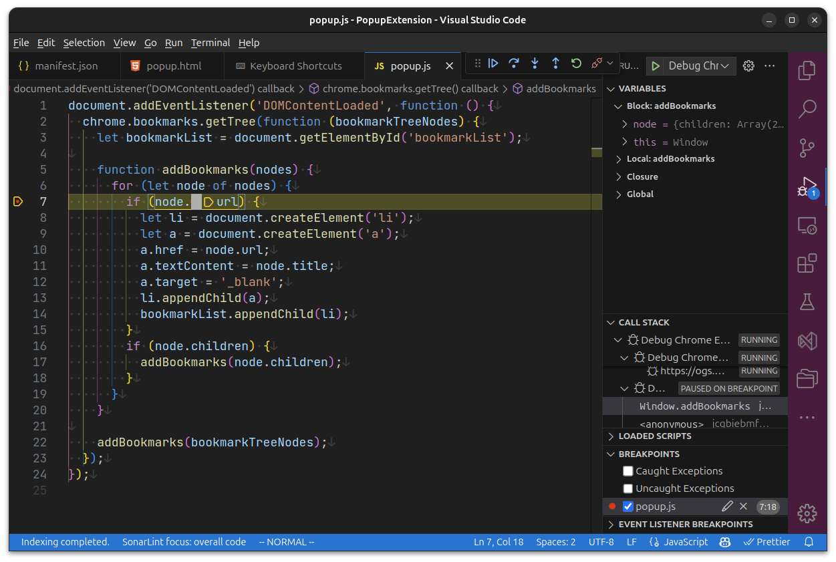Expand the LOADED SCRIPTS section
This screenshot has width=836, height=562.
click(x=655, y=436)
